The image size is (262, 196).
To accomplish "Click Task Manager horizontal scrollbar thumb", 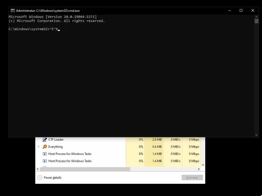I will [85, 169].
